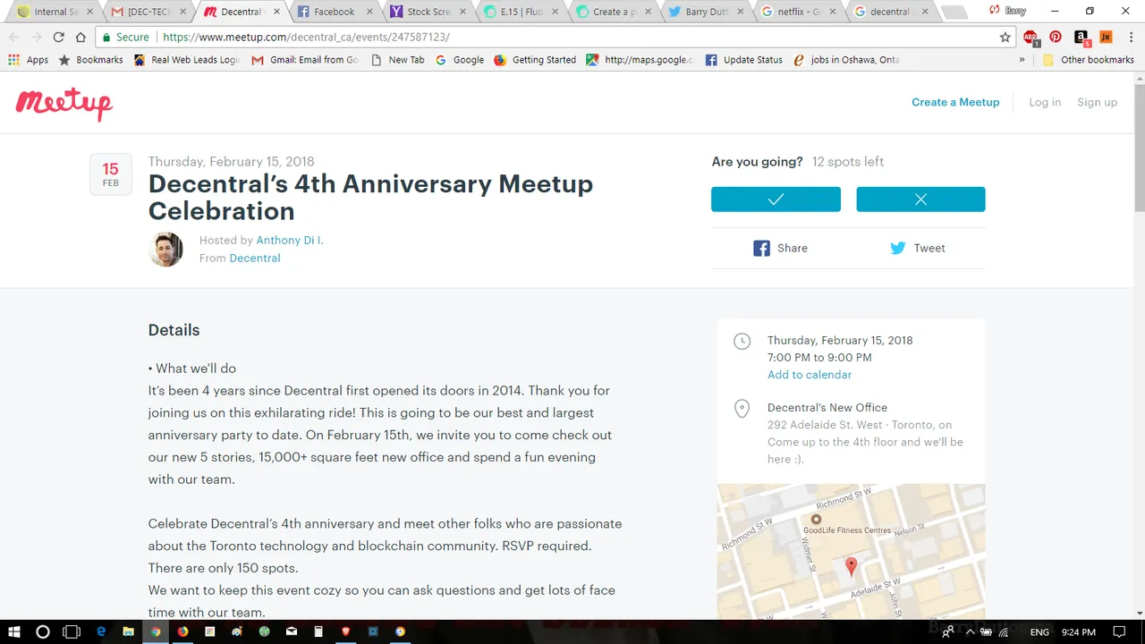Open Microsoft Edge from the taskbar
Viewport: 1145px width, 644px height.
(x=101, y=631)
